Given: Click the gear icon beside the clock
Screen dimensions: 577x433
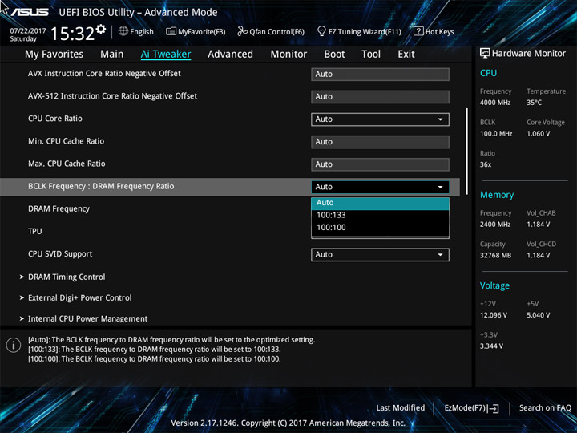Looking at the screenshot, I should (101, 29).
